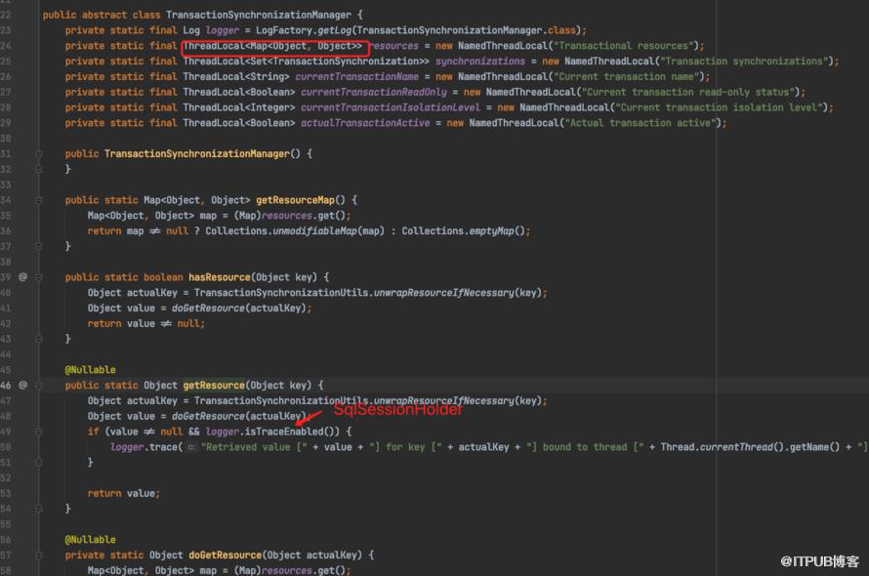
Task: Click the highlighted getResource method name
Action: [214, 386]
